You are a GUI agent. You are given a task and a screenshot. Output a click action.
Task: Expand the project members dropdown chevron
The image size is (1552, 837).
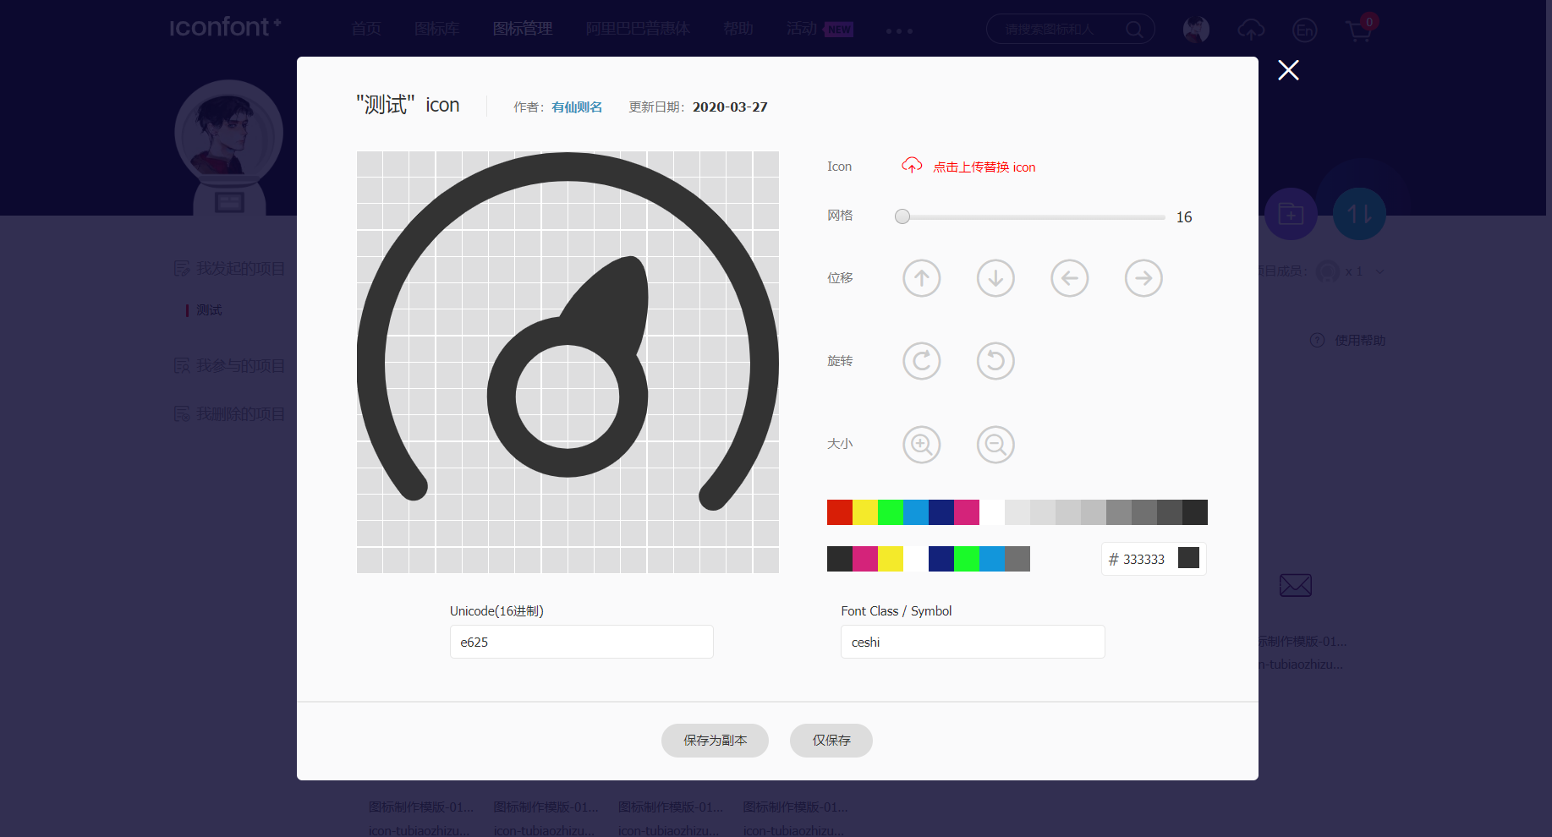pyautogui.click(x=1380, y=271)
